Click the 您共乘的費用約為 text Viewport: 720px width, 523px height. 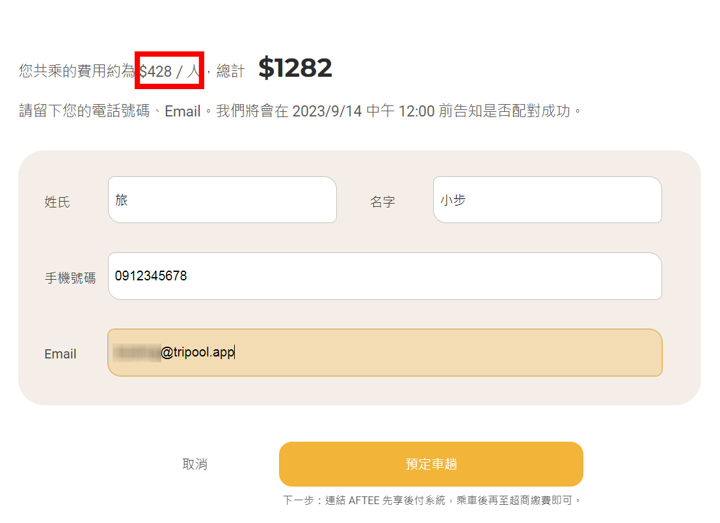[77, 72]
